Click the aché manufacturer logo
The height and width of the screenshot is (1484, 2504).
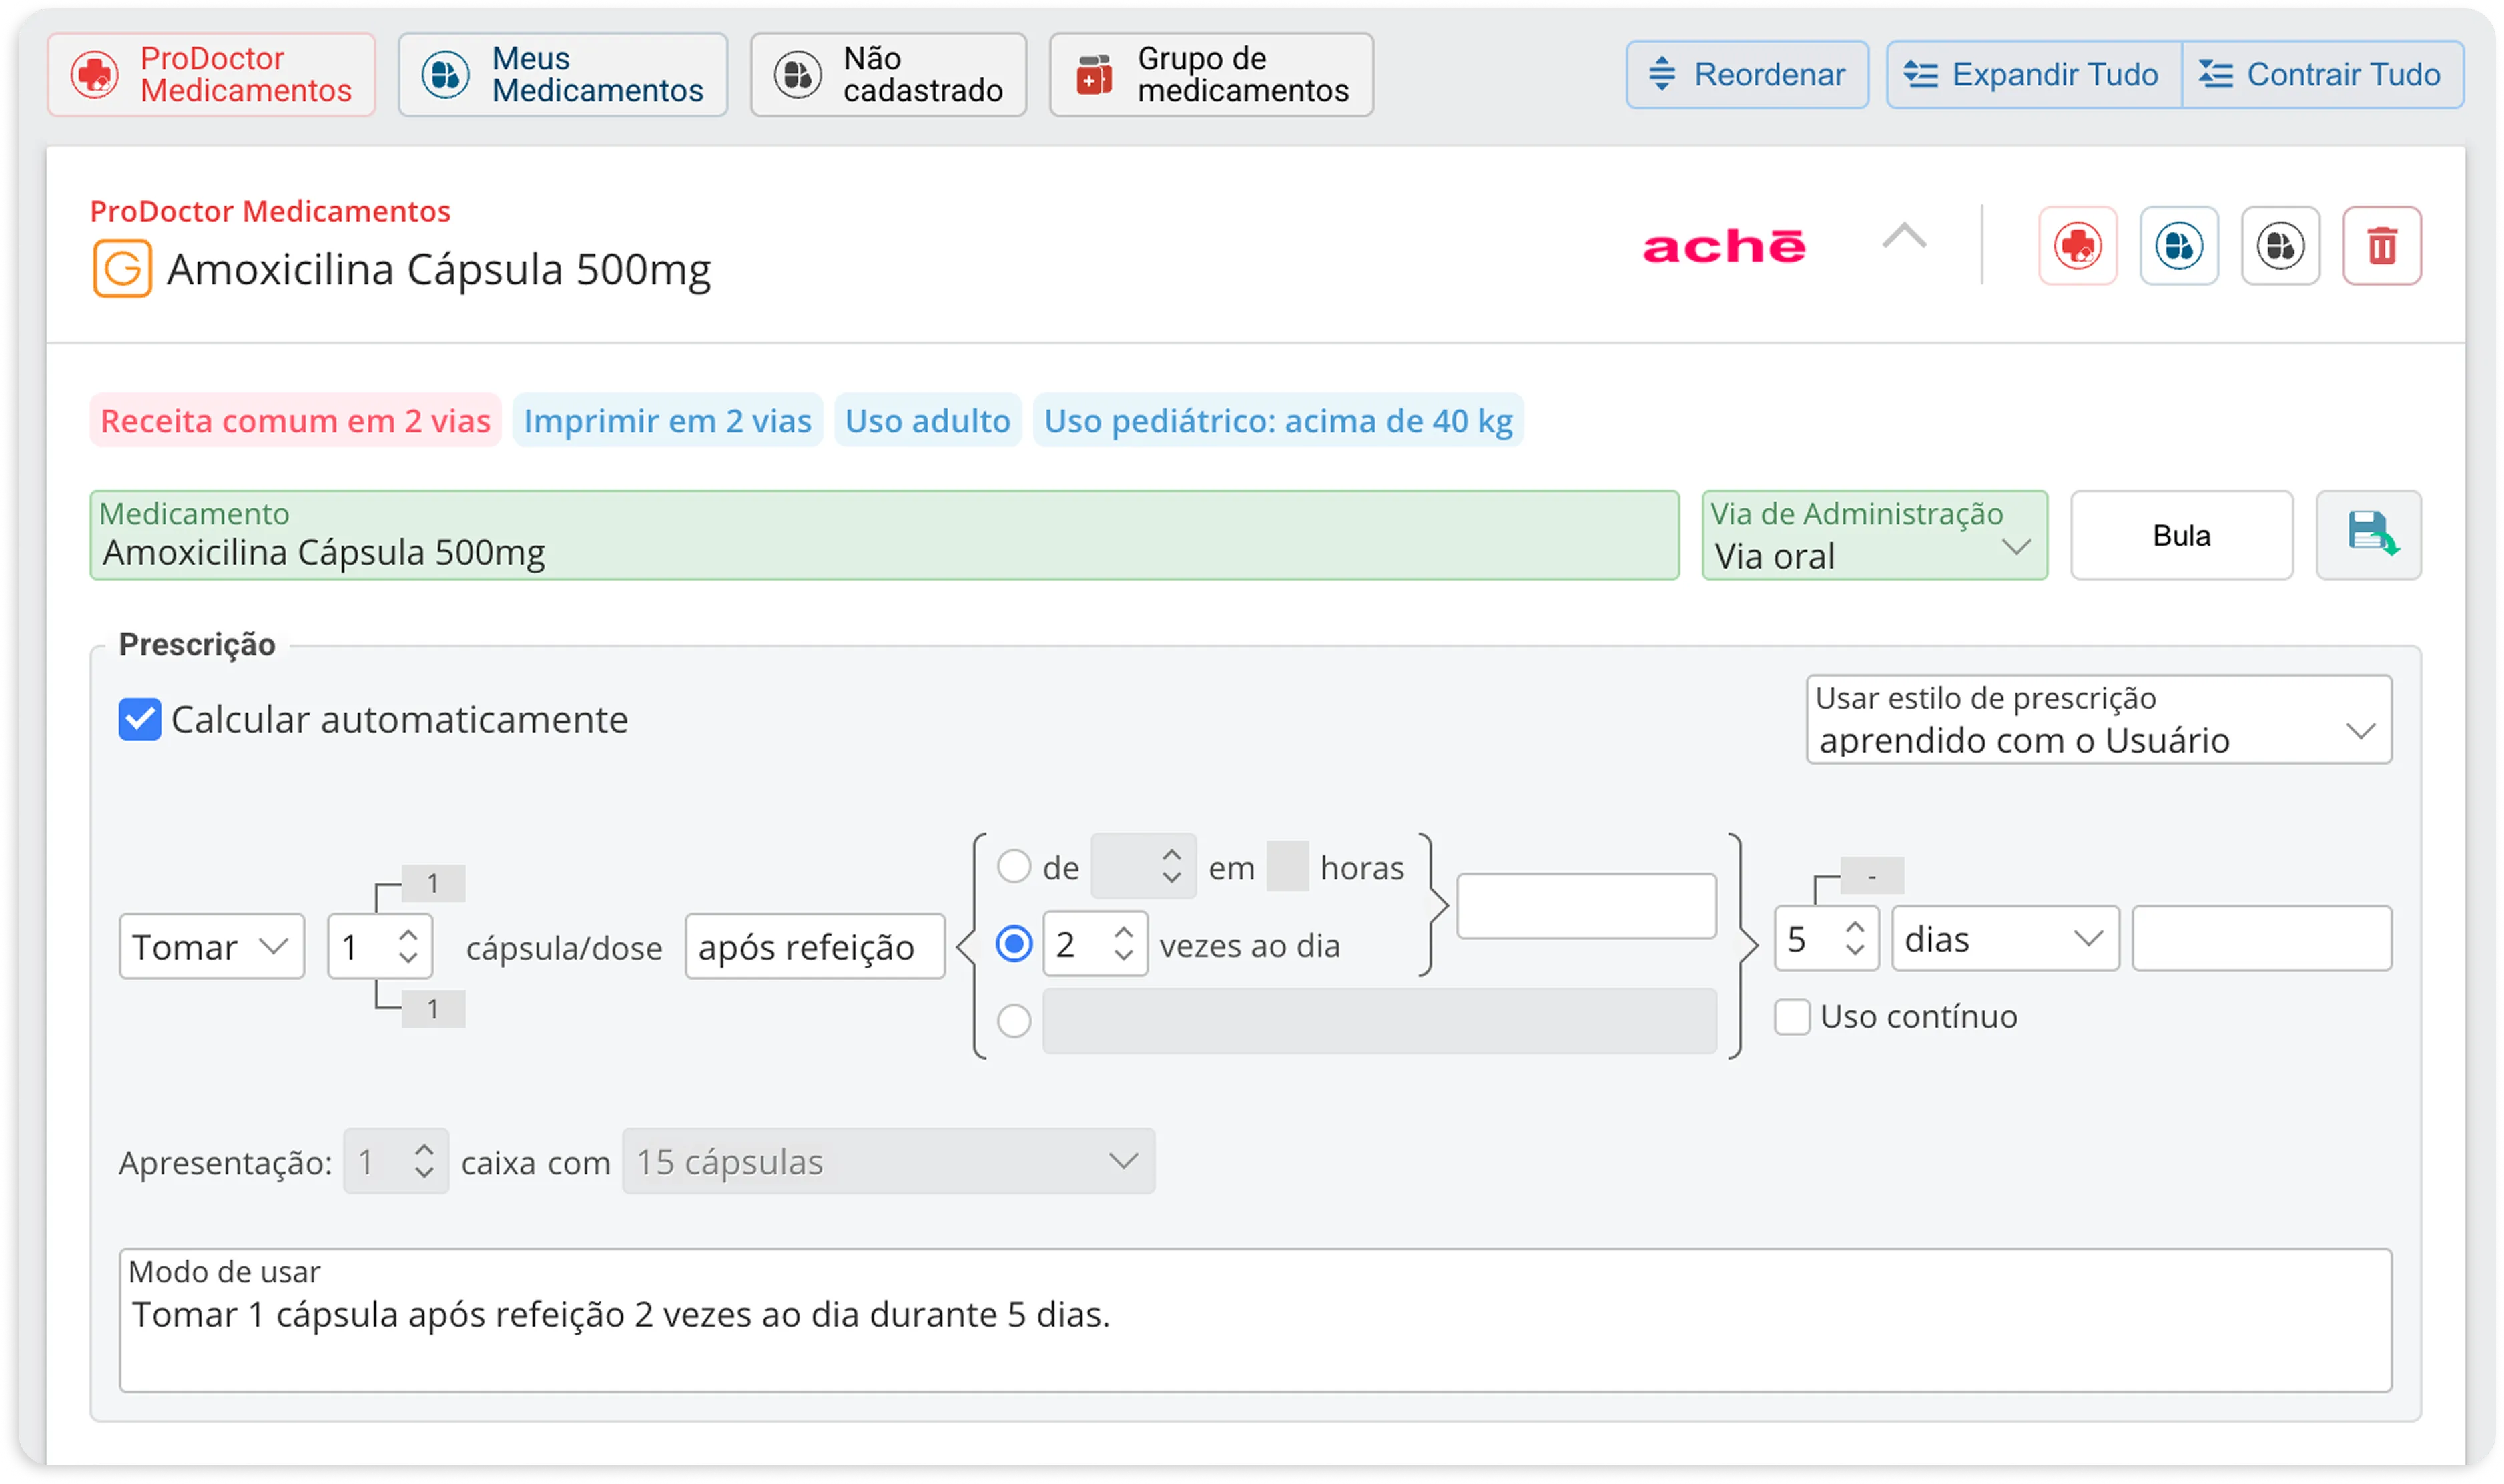tap(1724, 246)
